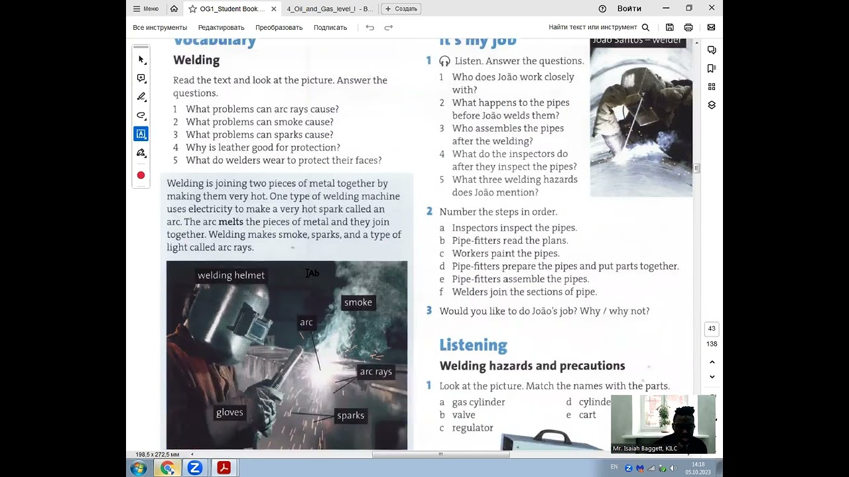This screenshot has width=849, height=477.
Task: Open the comments panel in right sidebar
Action: tap(712, 50)
